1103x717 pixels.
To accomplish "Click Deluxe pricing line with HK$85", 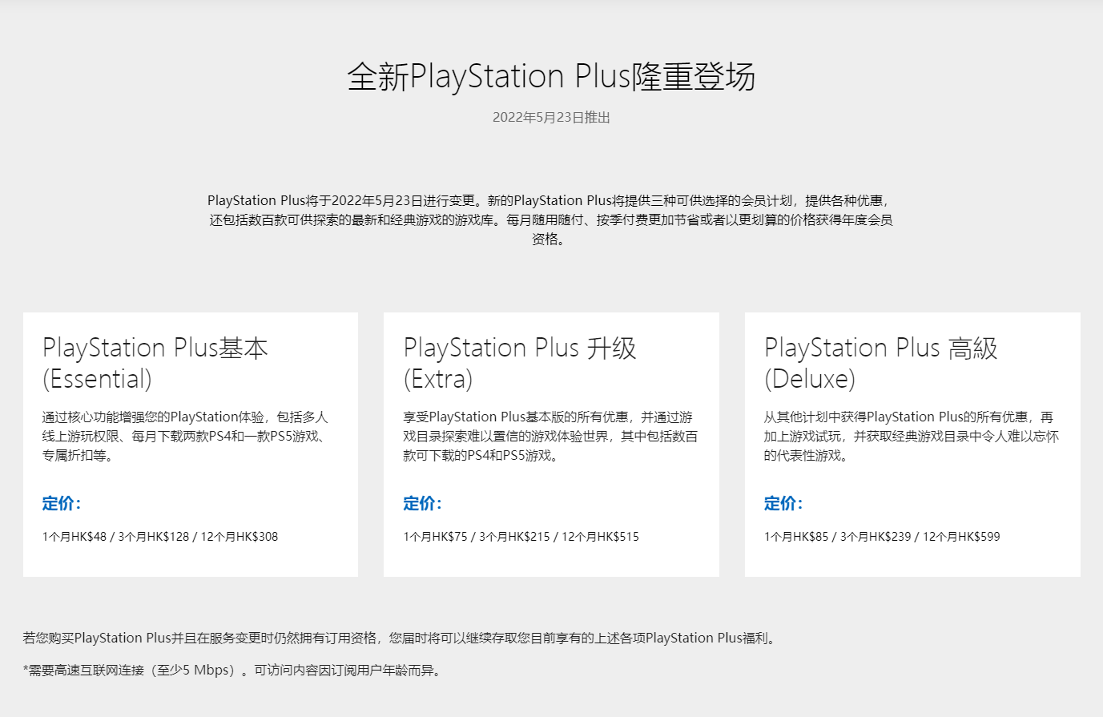I will pyautogui.click(x=882, y=537).
